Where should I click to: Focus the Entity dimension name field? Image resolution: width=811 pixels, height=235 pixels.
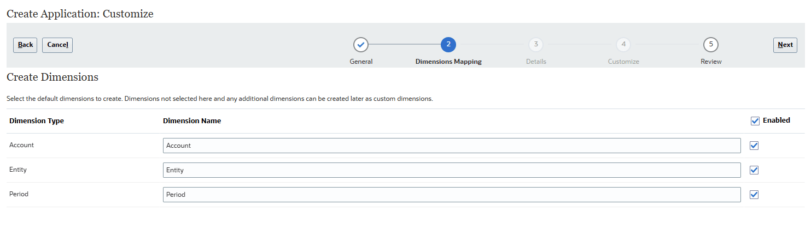[451, 170]
